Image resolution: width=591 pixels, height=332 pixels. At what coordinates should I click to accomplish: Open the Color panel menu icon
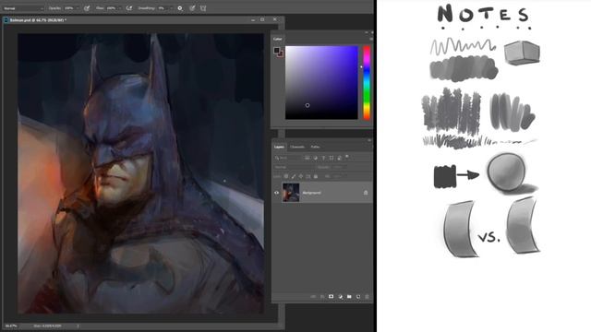pyautogui.click(x=371, y=39)
